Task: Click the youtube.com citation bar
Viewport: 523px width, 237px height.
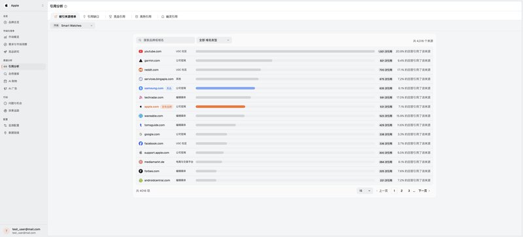Action: pyautogui.click(x=285, y=52)
